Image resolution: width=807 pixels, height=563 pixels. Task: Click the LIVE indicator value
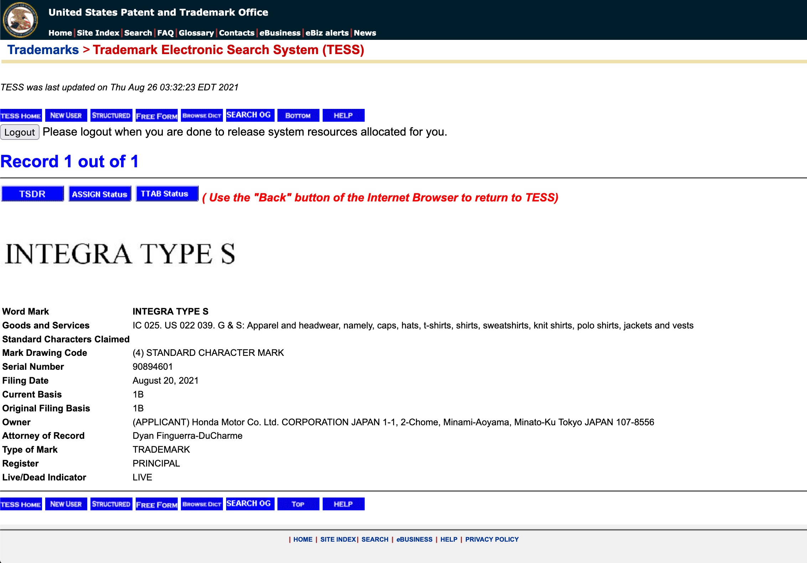(x=142, y=478)
